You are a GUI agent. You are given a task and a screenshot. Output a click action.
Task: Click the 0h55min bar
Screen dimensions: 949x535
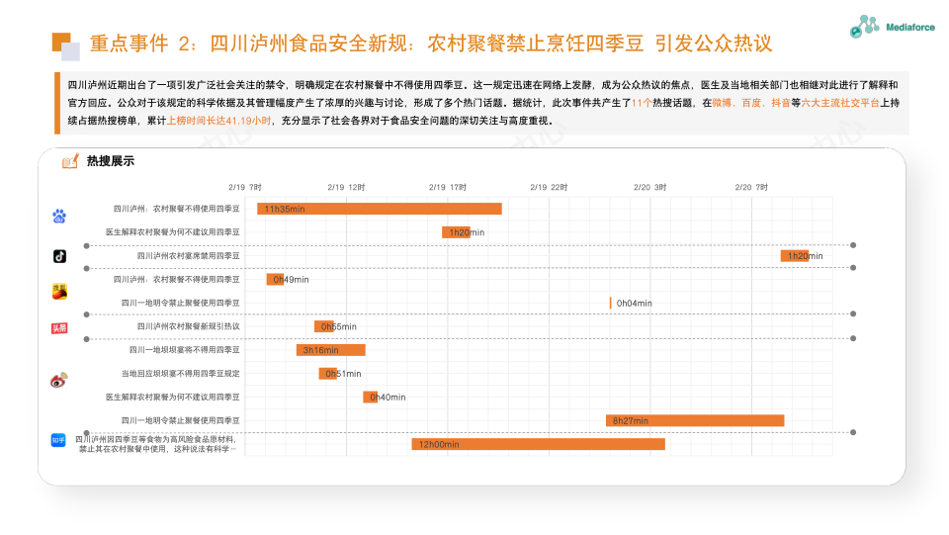[x=324, y=326]
